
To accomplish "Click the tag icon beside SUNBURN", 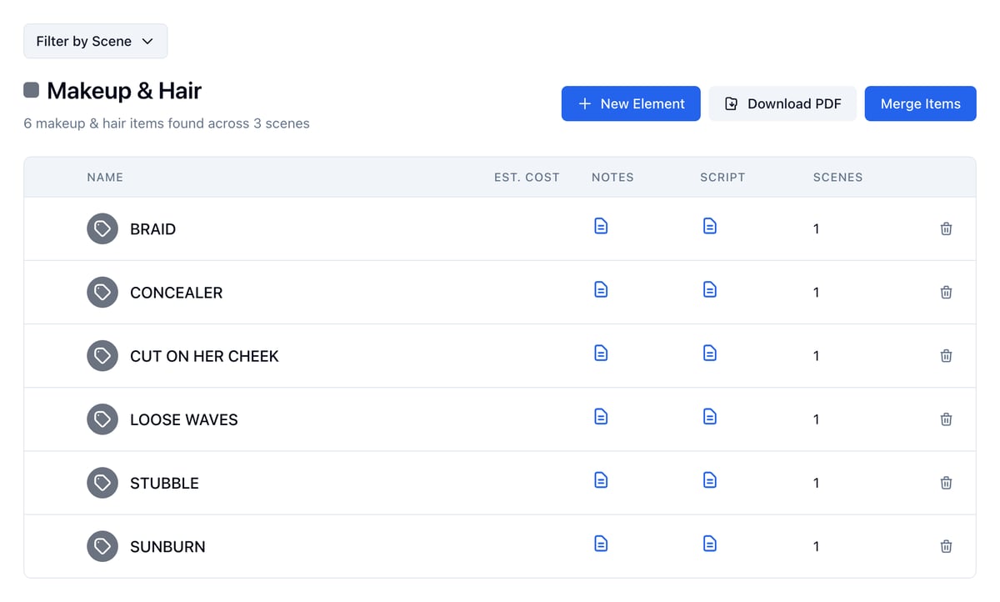I will point(102,546).
